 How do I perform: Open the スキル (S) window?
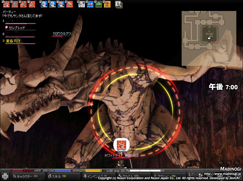click(63, 176)
